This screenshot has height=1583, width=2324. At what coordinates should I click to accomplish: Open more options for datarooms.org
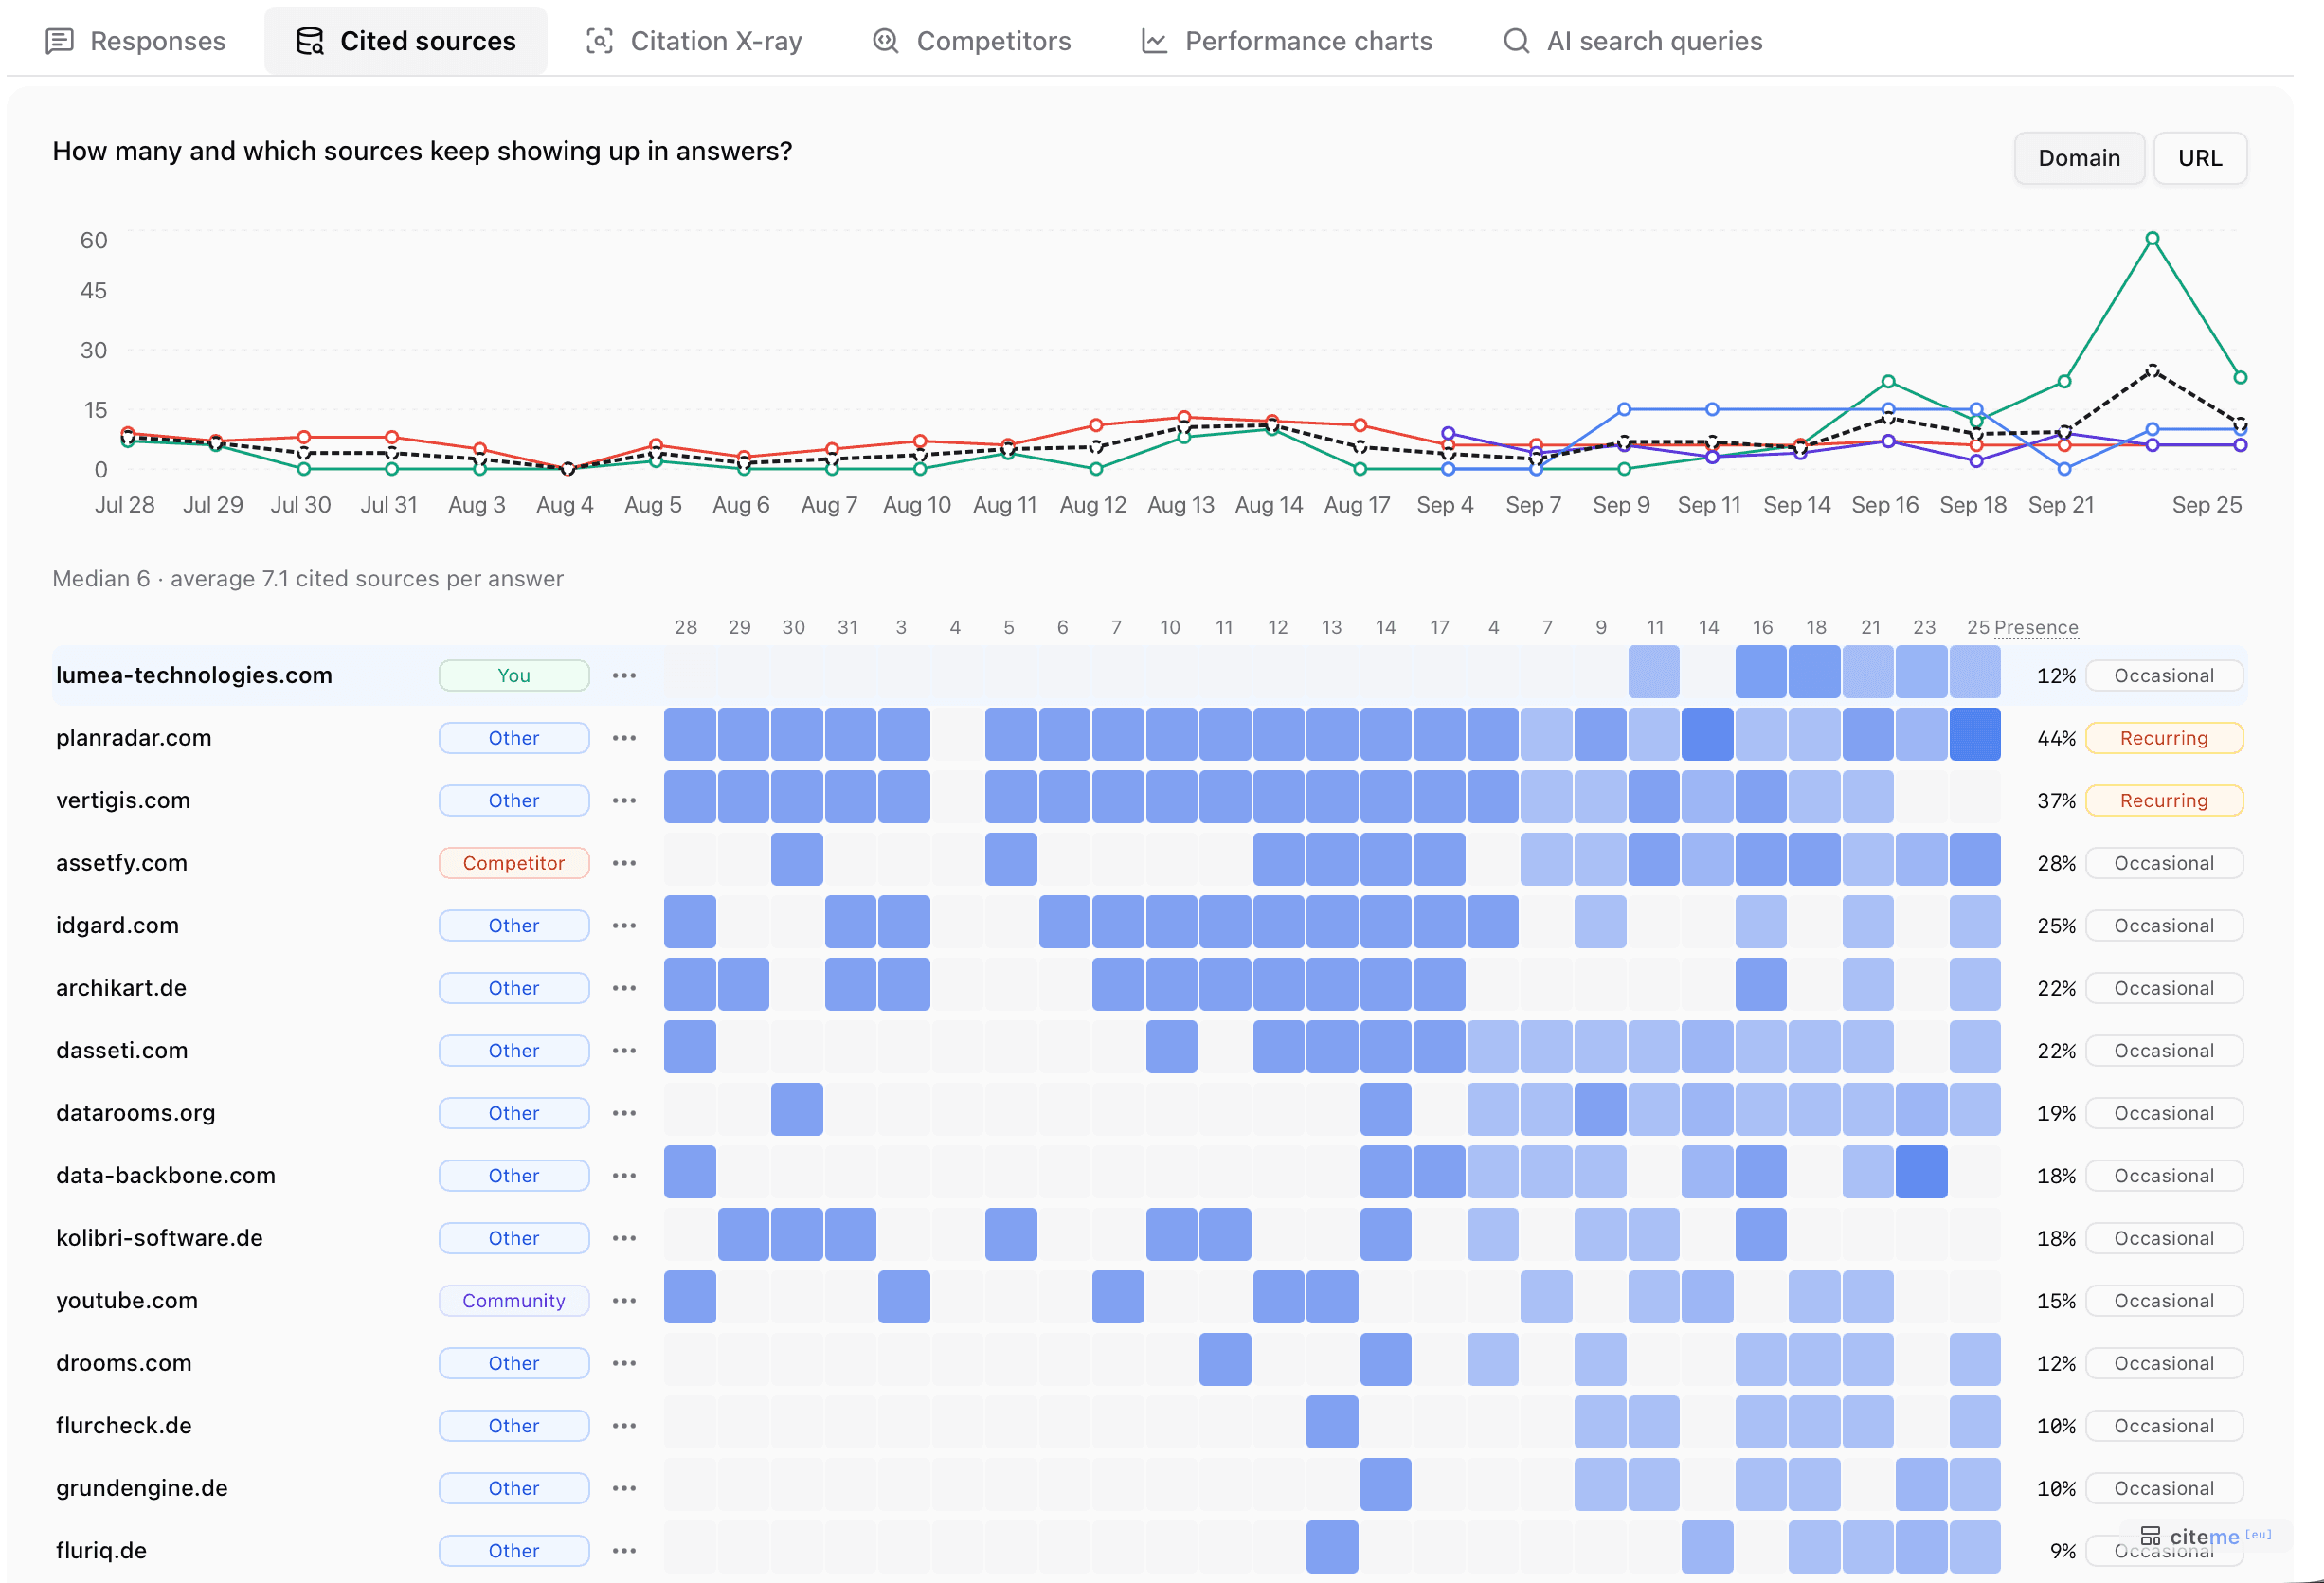(x=624, y=1113)
